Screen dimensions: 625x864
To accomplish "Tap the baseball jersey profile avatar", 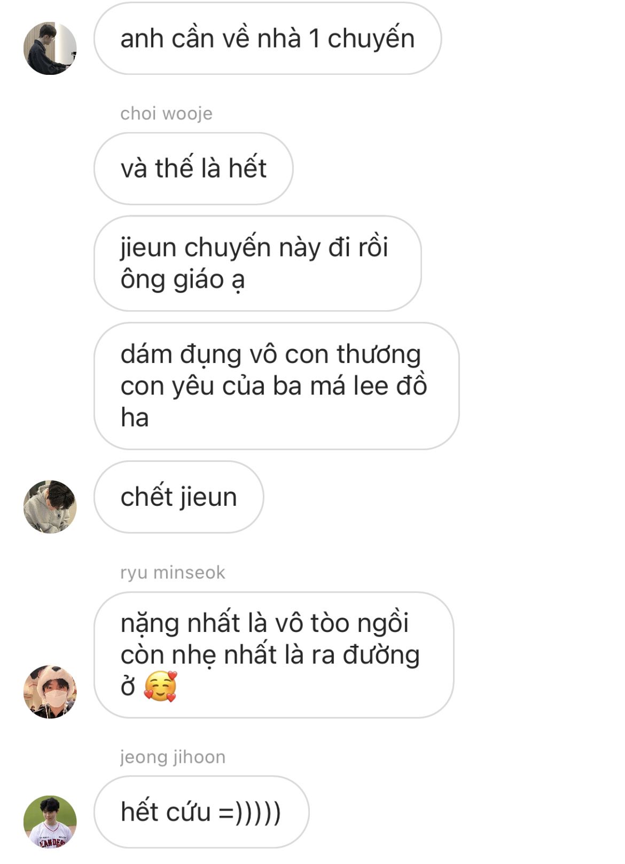I will pos(50,822).
